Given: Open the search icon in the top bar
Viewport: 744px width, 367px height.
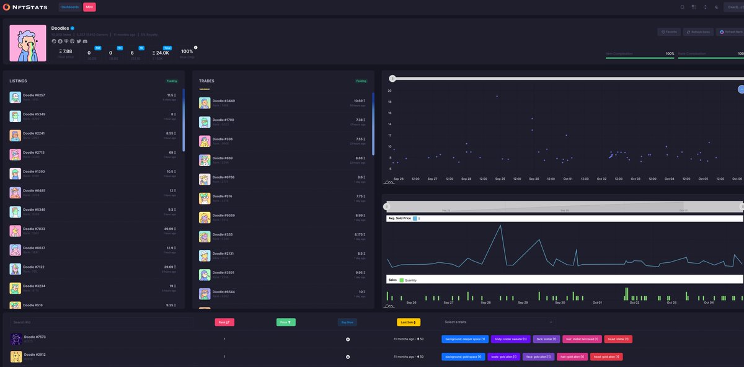Looking at the screenshot, I should pyautogui.click(x=683, y=7).
